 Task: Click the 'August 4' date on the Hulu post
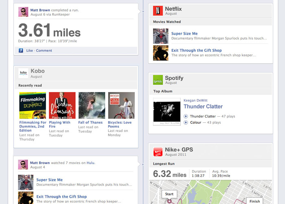tap(37, 167)
